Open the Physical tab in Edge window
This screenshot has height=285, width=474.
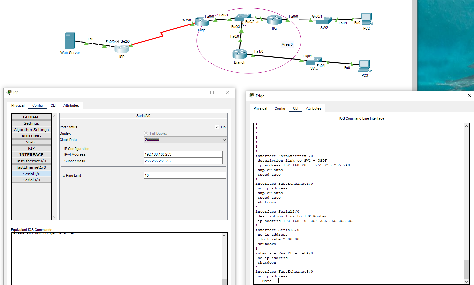(x=260, y=108)
